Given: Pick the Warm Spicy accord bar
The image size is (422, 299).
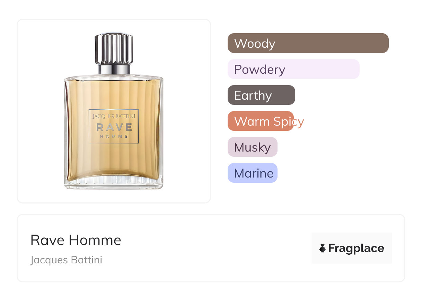Looking at the screenshot, I should tap(261, 121).
